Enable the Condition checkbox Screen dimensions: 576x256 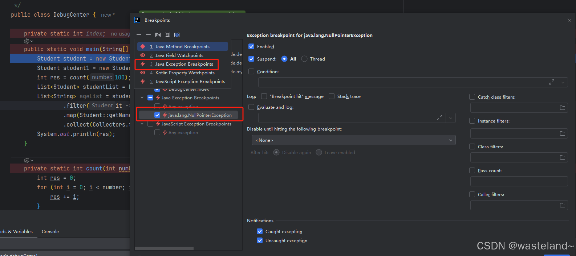point(251,71)
